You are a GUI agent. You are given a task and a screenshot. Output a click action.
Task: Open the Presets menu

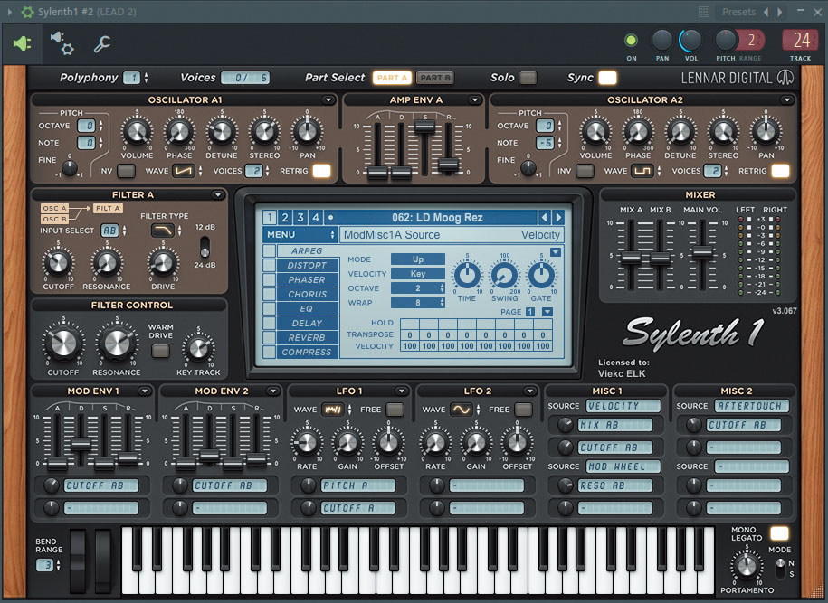click(738, 12)
